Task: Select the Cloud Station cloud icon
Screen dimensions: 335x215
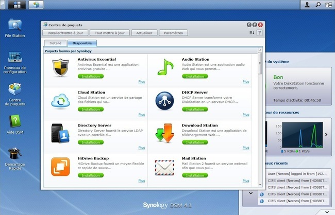Action: [61, 101]
